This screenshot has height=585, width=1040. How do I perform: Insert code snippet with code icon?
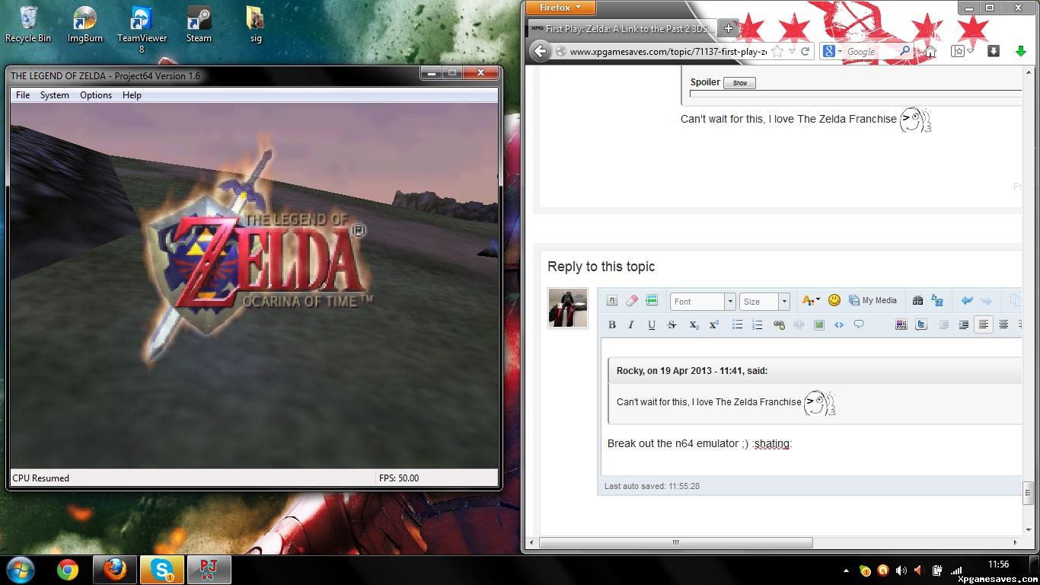point(839,325)
